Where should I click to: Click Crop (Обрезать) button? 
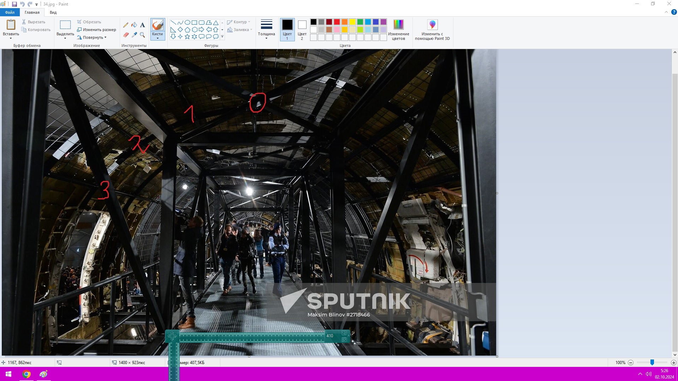89,22
